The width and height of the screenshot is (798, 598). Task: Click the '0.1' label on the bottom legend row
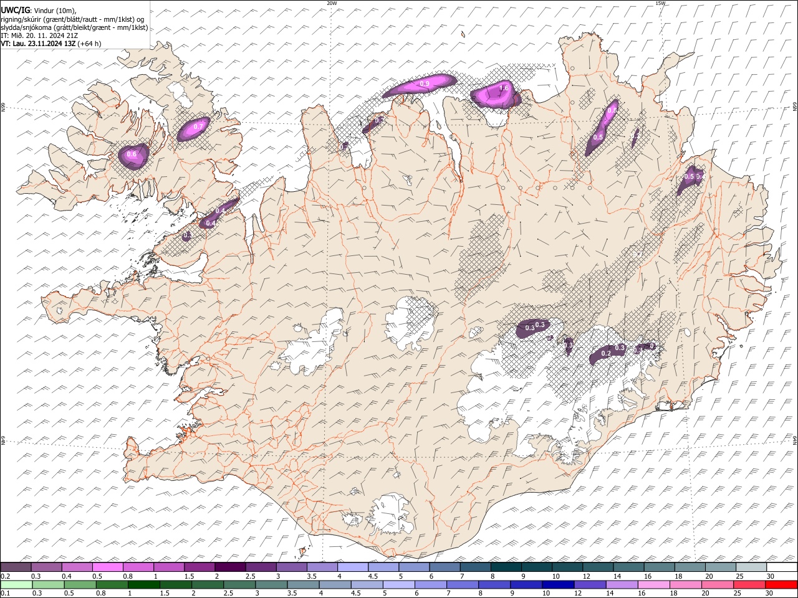tap(5, 593)
